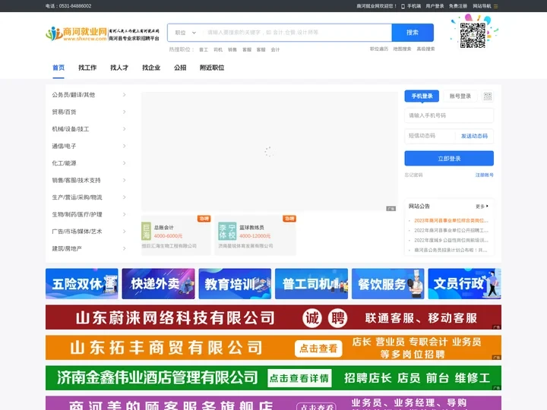Open 找企业 nav item
The width and height of the screenshot is (547, 410).
[x=151, y=68]
